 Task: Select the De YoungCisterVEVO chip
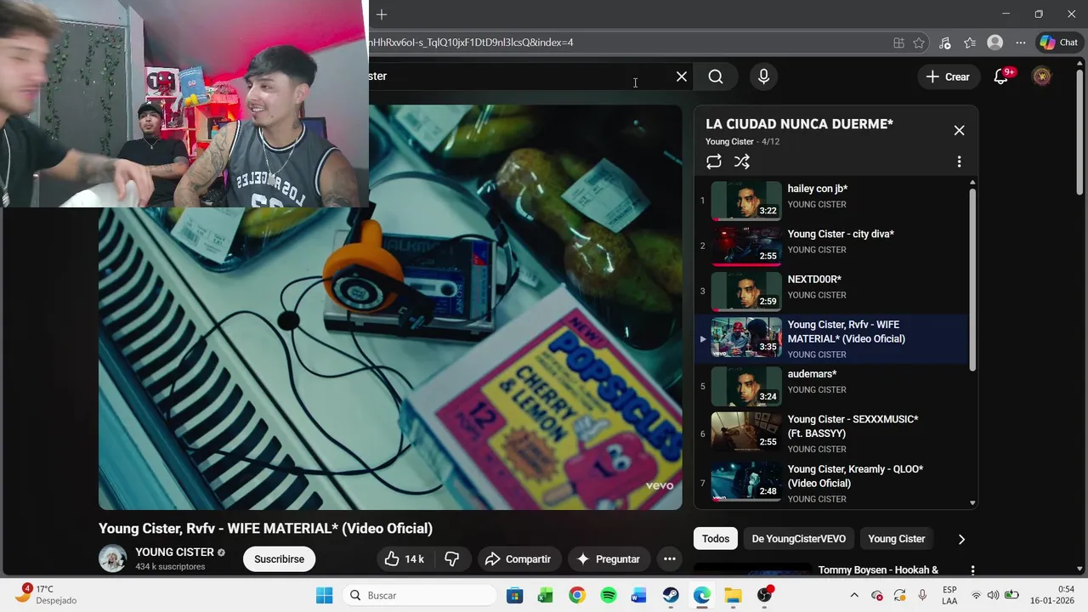click(x=799, y=539)
